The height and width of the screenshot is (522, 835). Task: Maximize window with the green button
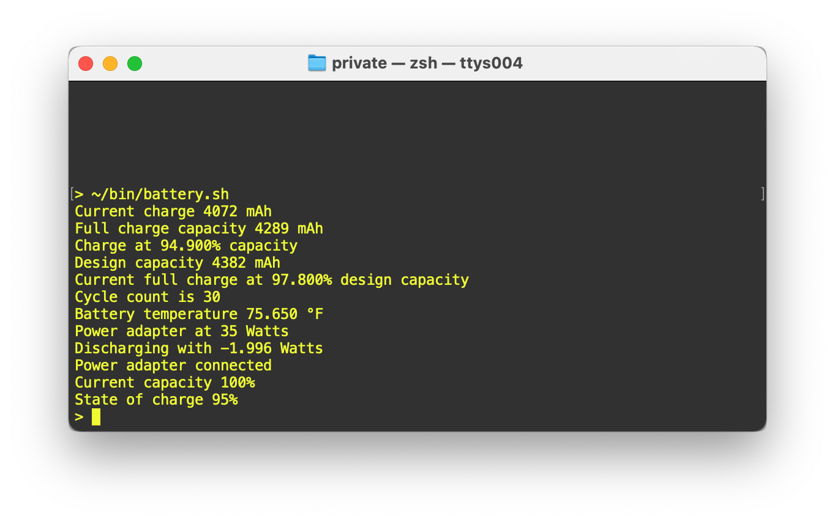pos(135,64)
